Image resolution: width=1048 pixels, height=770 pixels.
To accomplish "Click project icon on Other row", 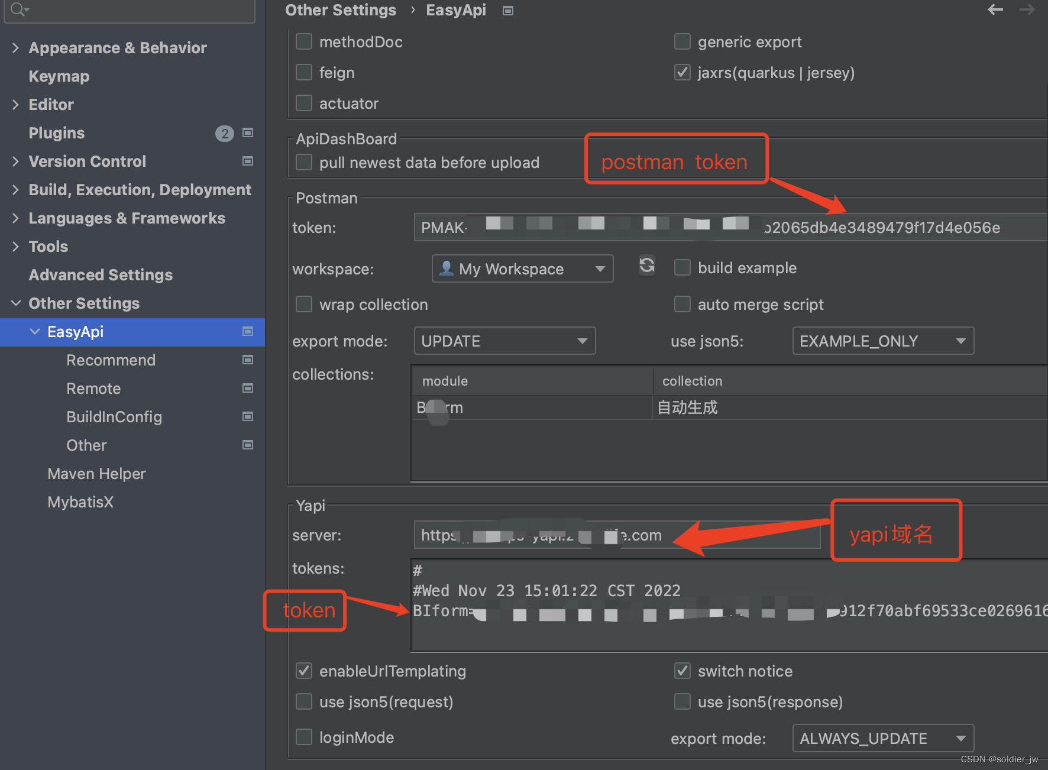I will click(248, 445).
